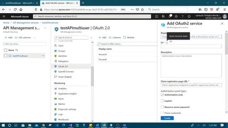Image resolution: width=228 pixels, height=128 pixels.
Task: Bookmark this page with the star icon
Action: 142,10
